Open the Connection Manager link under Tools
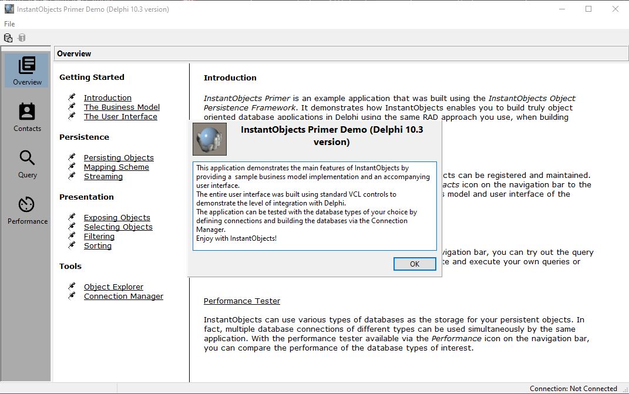Screen dimensions: 629x394 point(123,296)
